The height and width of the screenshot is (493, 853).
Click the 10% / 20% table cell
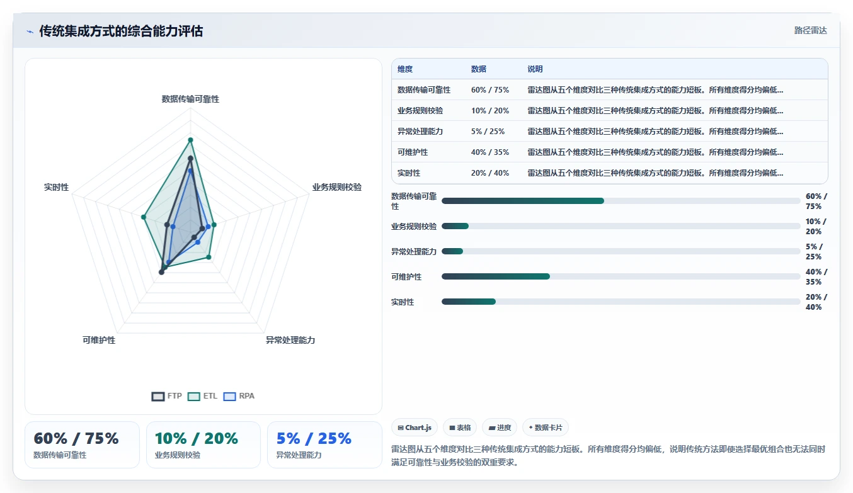coord(490,111)
